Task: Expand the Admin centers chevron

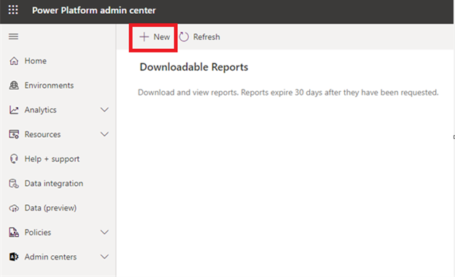Action: coord(104,257)
